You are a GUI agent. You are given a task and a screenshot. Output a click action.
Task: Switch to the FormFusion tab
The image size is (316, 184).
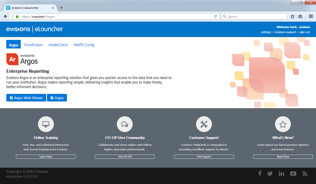pyautogui.click(x=33, y=45)
